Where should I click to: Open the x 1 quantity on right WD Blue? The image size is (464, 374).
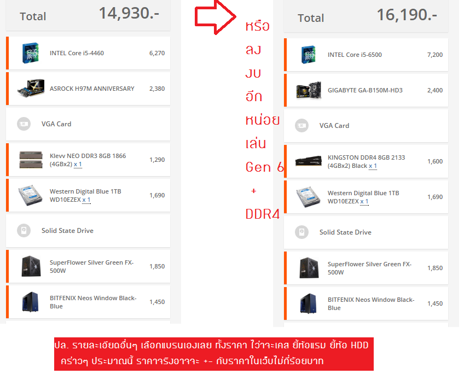tap(364, 201)
